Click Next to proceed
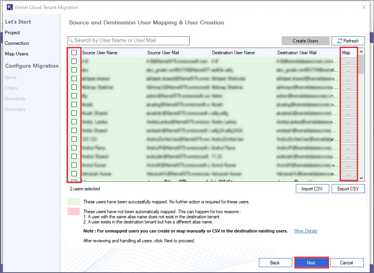 click(x=311, y=262)
